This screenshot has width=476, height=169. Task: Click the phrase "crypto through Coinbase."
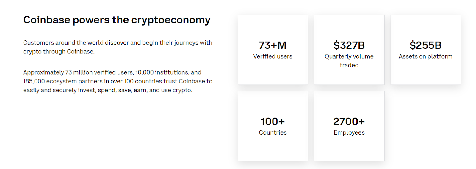pos(59,52)
